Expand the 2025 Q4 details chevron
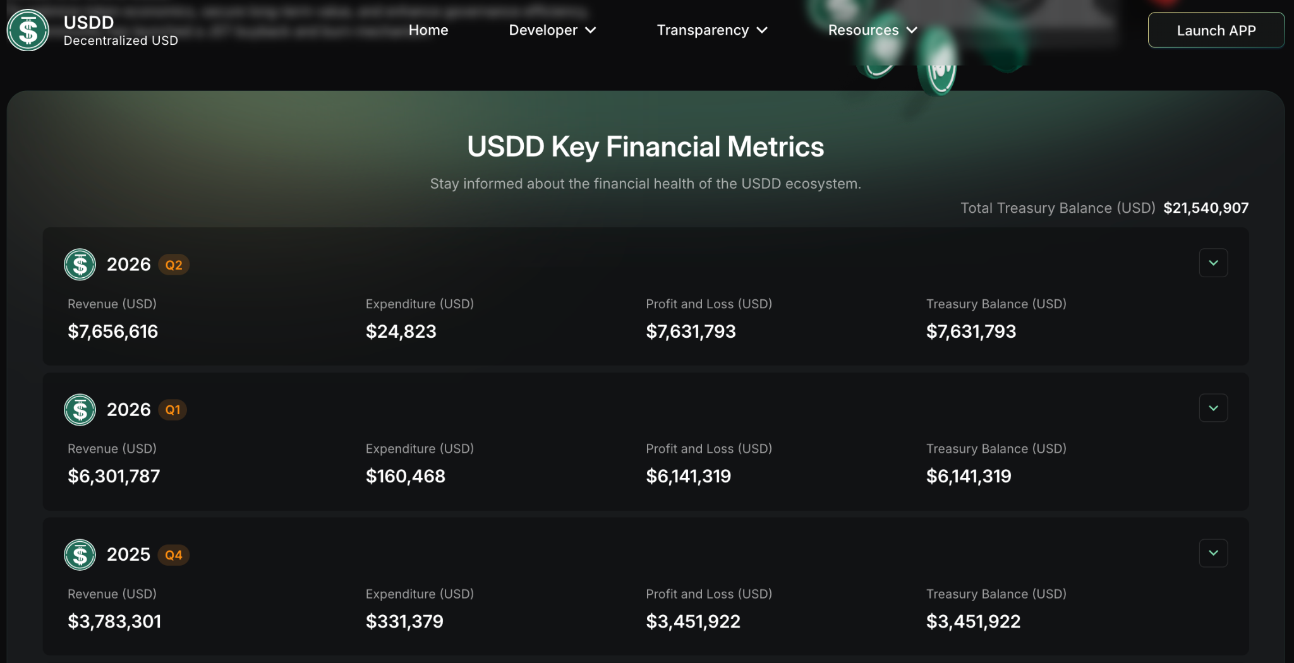This screenshot has width=1294, height=663. pyautogui.click(x=1213, y=553)
